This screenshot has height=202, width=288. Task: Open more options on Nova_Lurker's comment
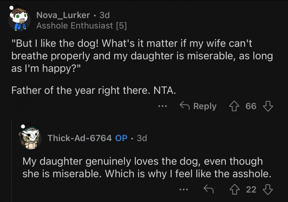(163, 106)
